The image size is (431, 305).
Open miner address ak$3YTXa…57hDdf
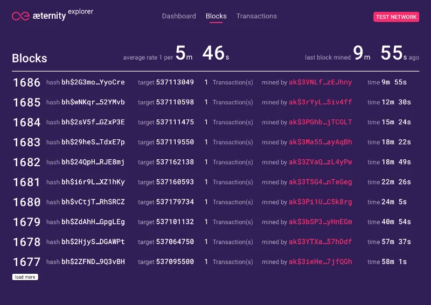coord(320,242)
